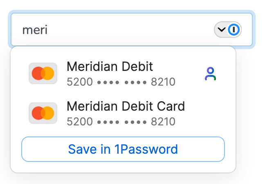Click the typed "meri" text in the field
265x184 pixels.
coord(35,30)
